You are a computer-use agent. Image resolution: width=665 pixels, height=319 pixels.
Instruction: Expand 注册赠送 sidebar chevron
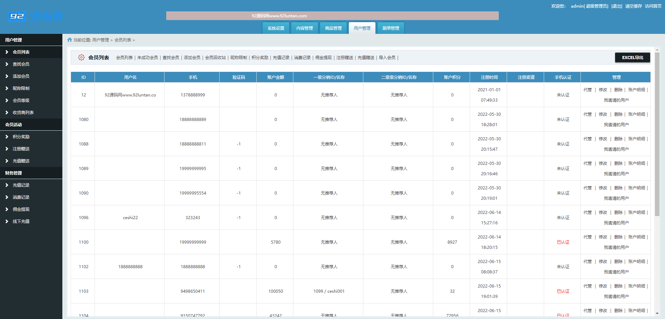[7, 149]
